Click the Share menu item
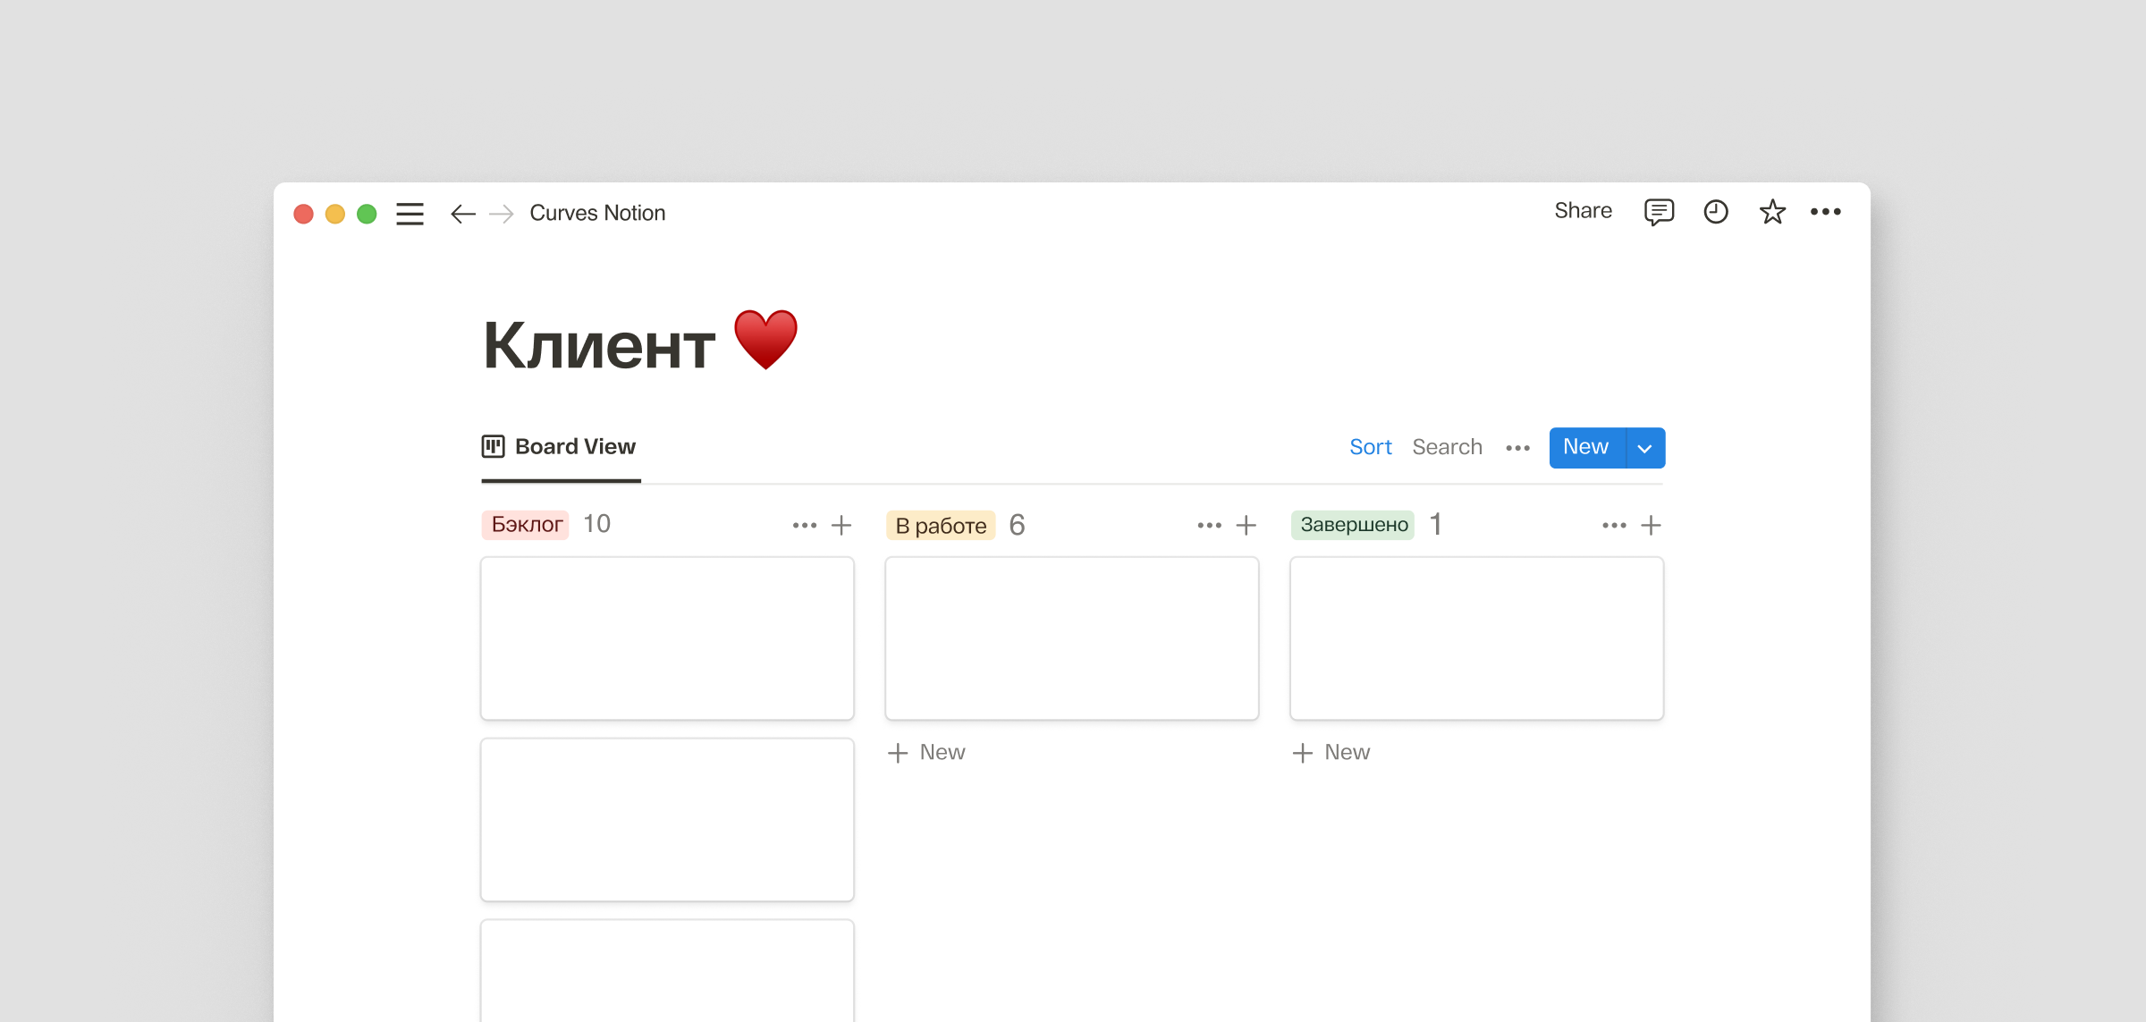This screenshot has width=2146, height=1022. [1583, 211]
